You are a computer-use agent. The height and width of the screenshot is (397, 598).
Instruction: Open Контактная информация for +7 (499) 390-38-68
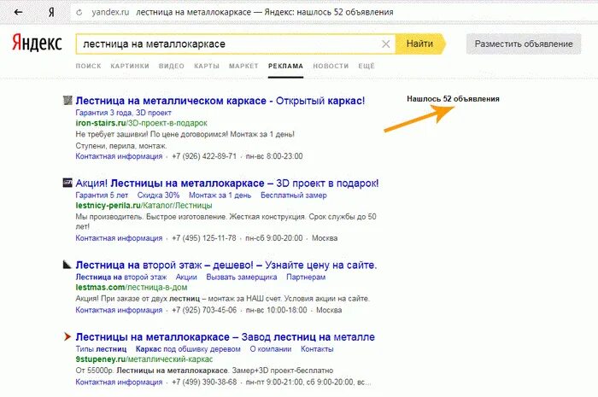pyautogui.click(x=119, y=382)
